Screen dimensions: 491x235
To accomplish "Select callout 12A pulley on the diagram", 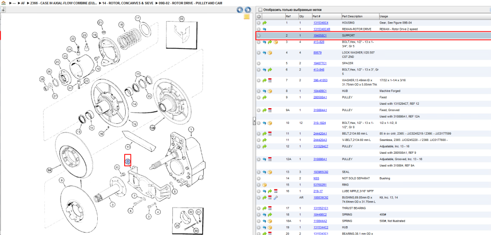I will 153,128.
